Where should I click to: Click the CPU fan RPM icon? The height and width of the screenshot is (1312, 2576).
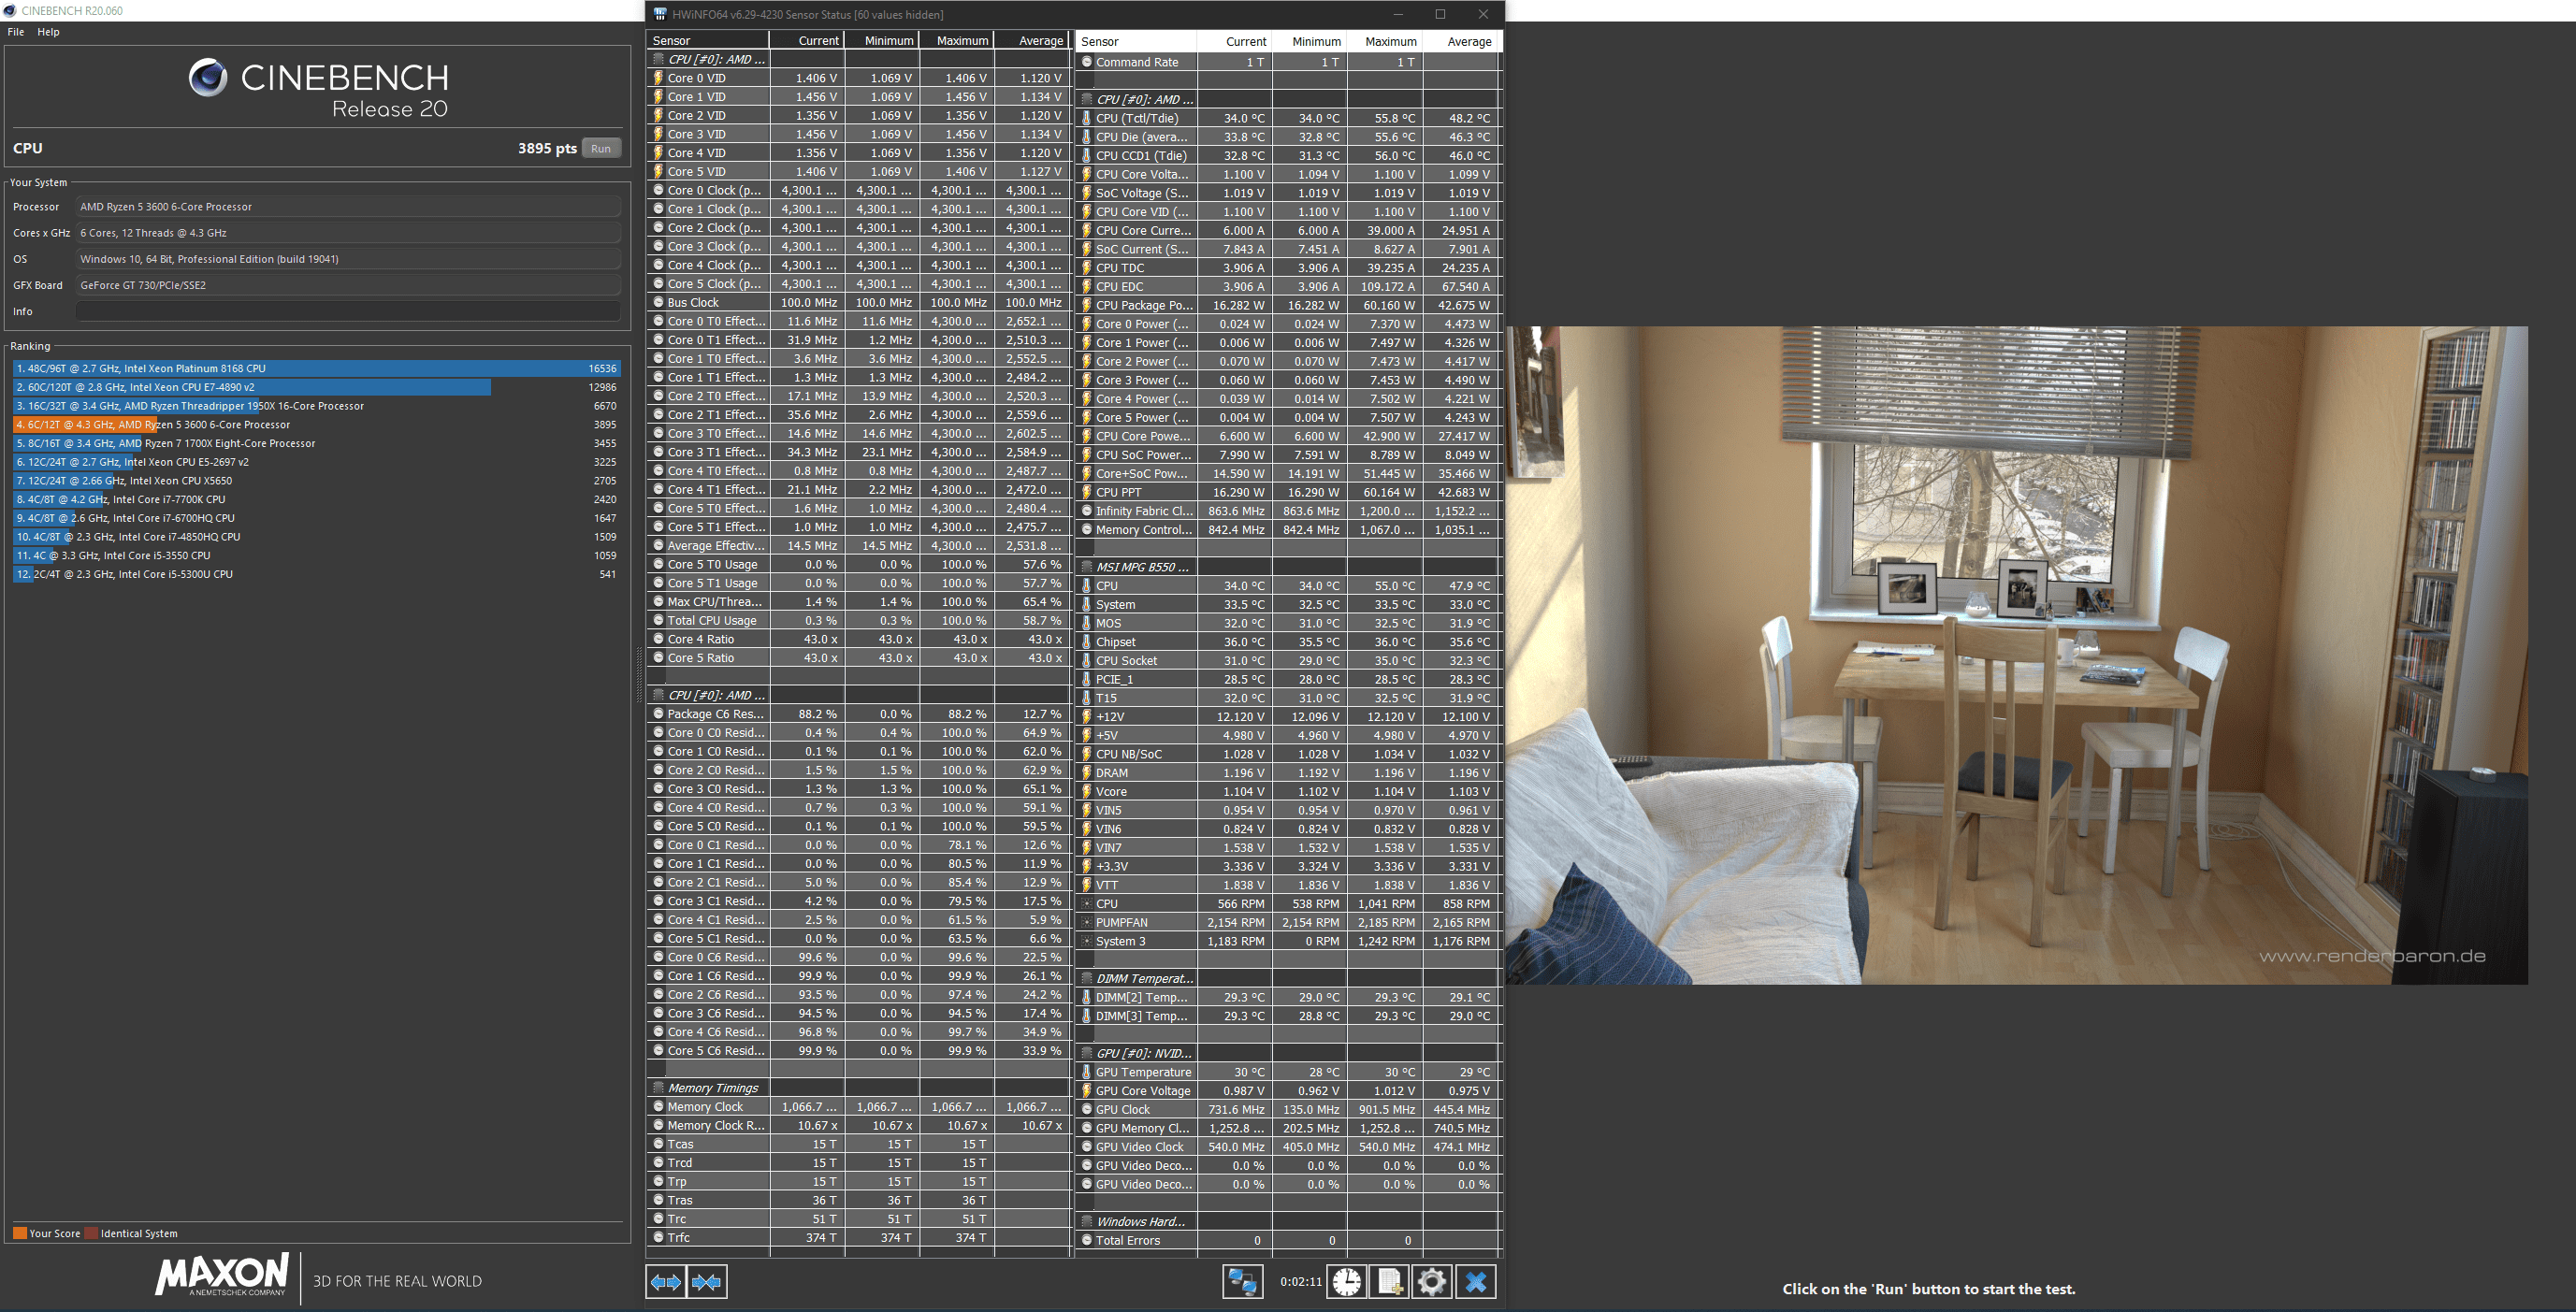click(1086, 904)
